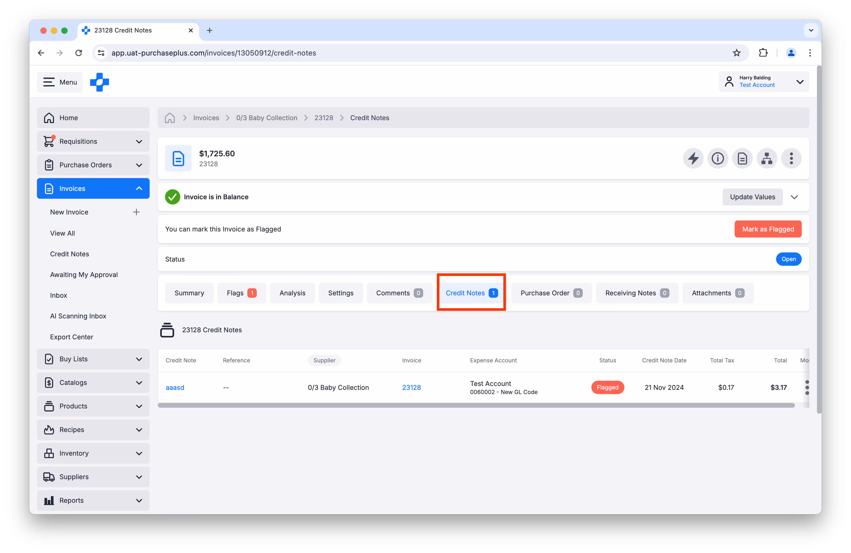851x553 pixels.
Task: Open the invoice info circle icon
Action: 718,158
